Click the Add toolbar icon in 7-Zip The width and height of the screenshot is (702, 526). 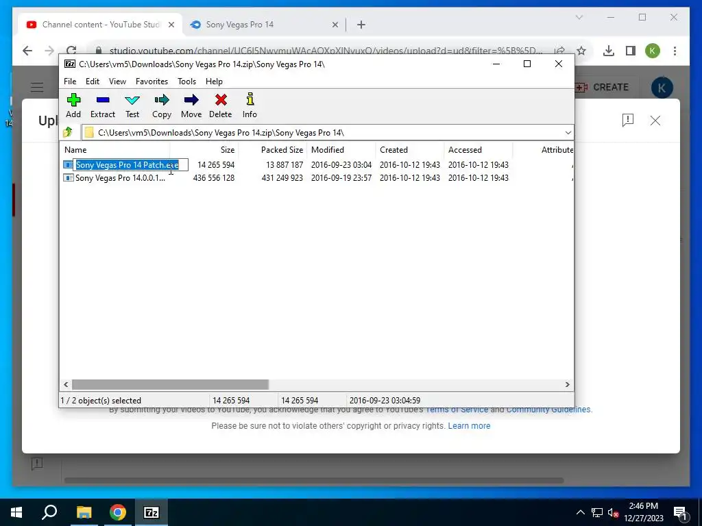point(73,100)
